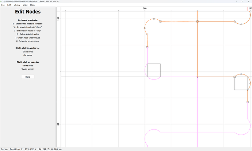Click the Carbide Create app icon in title bar
Viewport: 252px width, 151px height.
1,1
